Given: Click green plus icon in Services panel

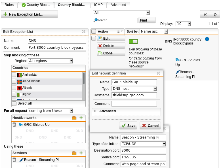Looking at the screenshot, I should click(x=81, y=153).
